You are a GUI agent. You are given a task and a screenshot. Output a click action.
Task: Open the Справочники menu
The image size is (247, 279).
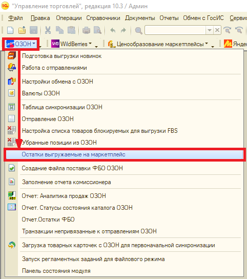pos(103,18)
